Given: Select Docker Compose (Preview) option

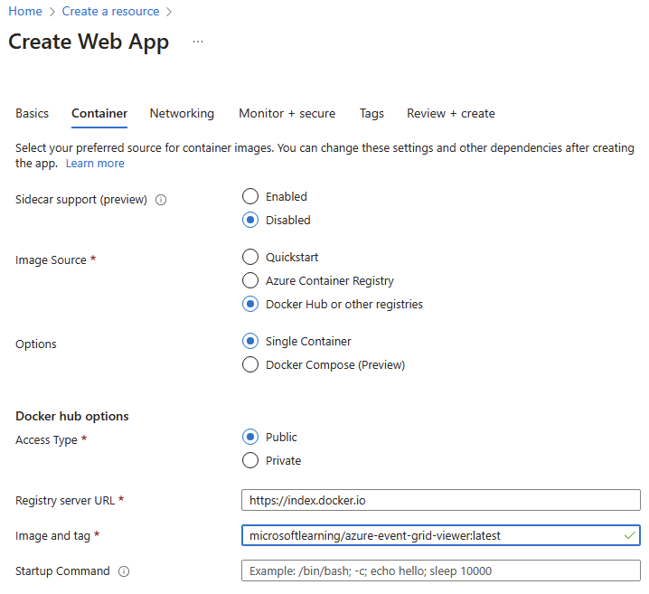Looking at the screenshot, I should (x=250, y=364).
